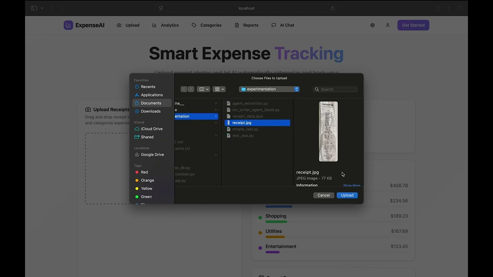Click the Yellow tag dot
Viewport: 493px width, 277px height.
(137, 189)
